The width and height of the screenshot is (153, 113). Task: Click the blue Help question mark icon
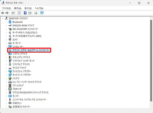coord(25,13)
